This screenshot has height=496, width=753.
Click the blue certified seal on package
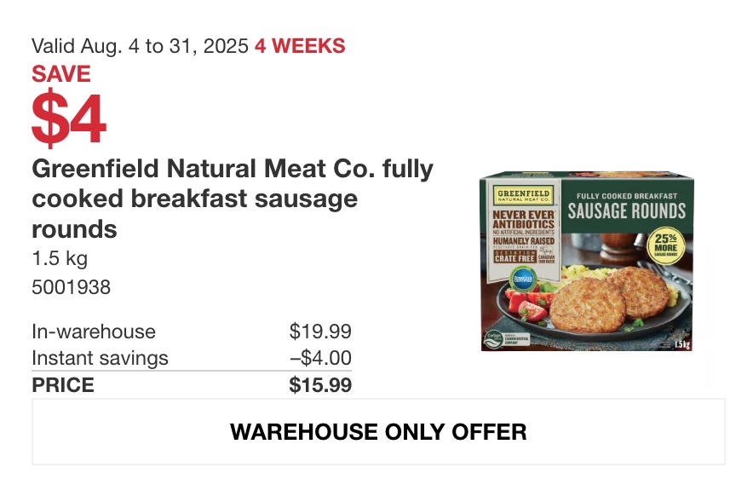(522, 279)
